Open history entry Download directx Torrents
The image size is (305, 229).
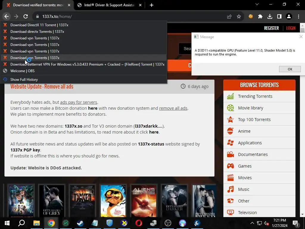[x=83, y=32]
